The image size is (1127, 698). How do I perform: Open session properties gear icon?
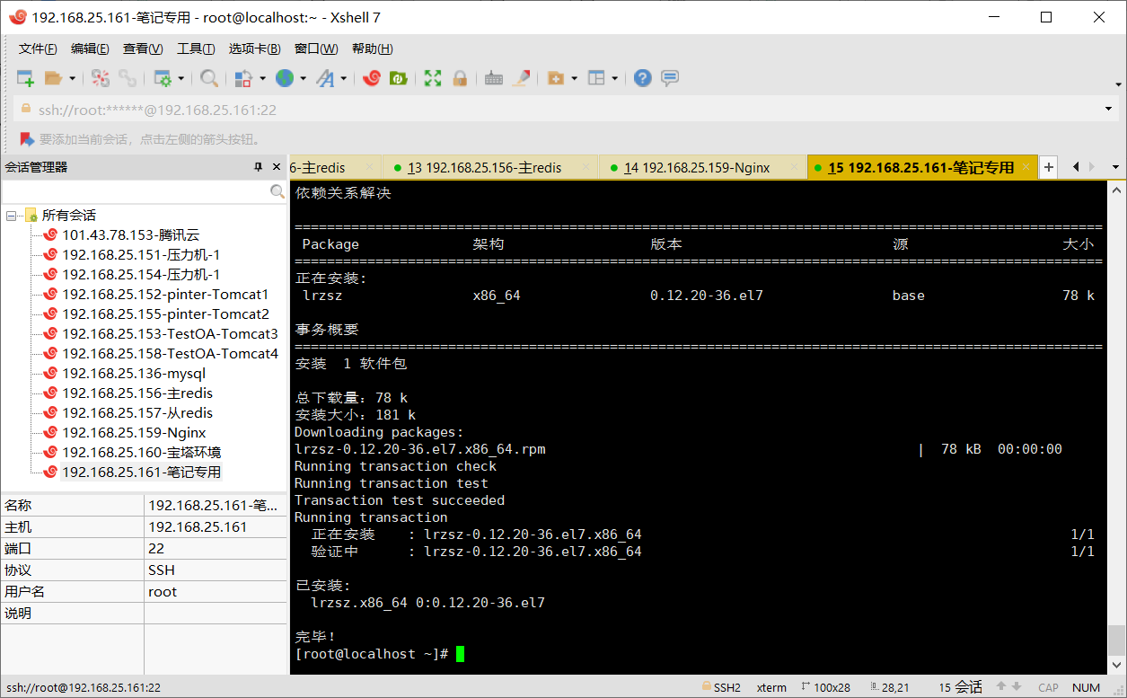[163, 78]
